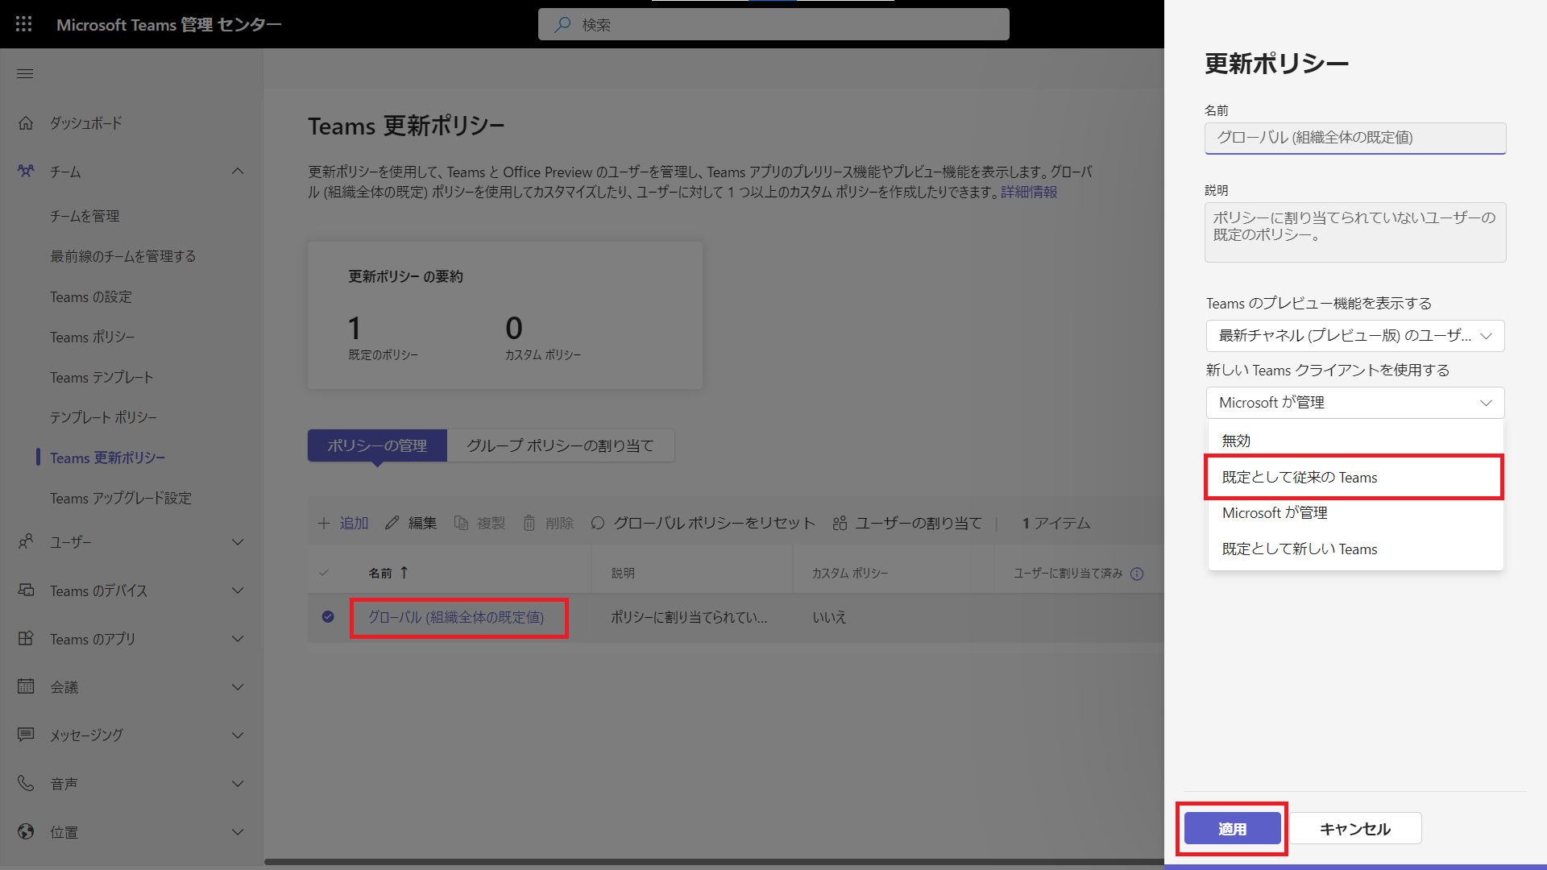Click the trash icon for 削除
Viewport: 1547px width, 870px height.
529,524
